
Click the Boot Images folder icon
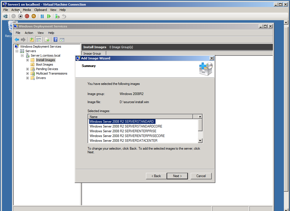32,64
